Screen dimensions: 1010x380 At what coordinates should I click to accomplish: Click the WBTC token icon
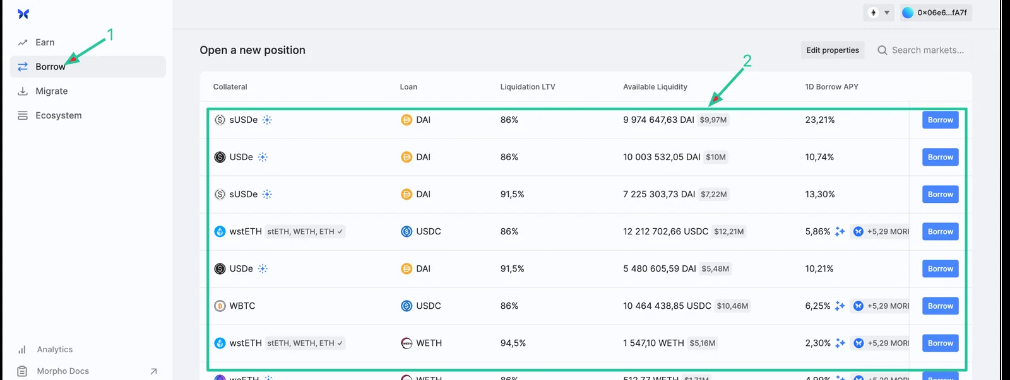click(x=220, y=306)
